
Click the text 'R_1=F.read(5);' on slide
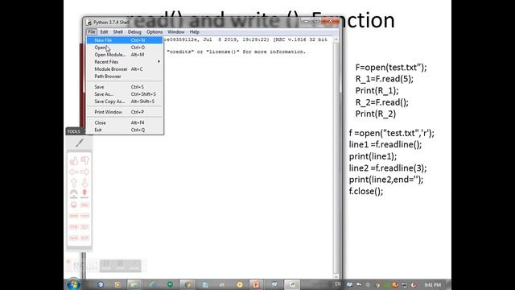click(x=385, y=79)
